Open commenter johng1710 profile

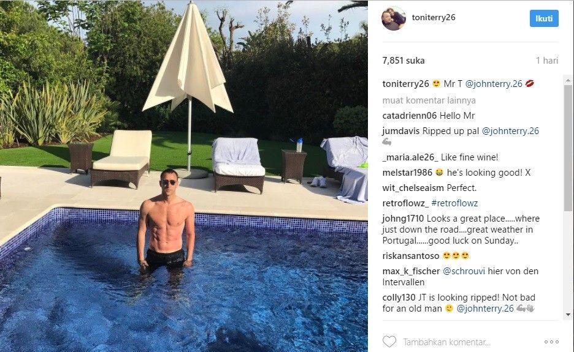coord(403,219)
